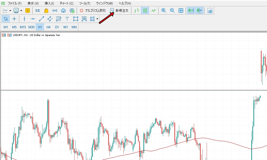The height and width of the screenshot is (160, 267).
Task: Open the Market shopping bag icon
Action: (46, 11)
